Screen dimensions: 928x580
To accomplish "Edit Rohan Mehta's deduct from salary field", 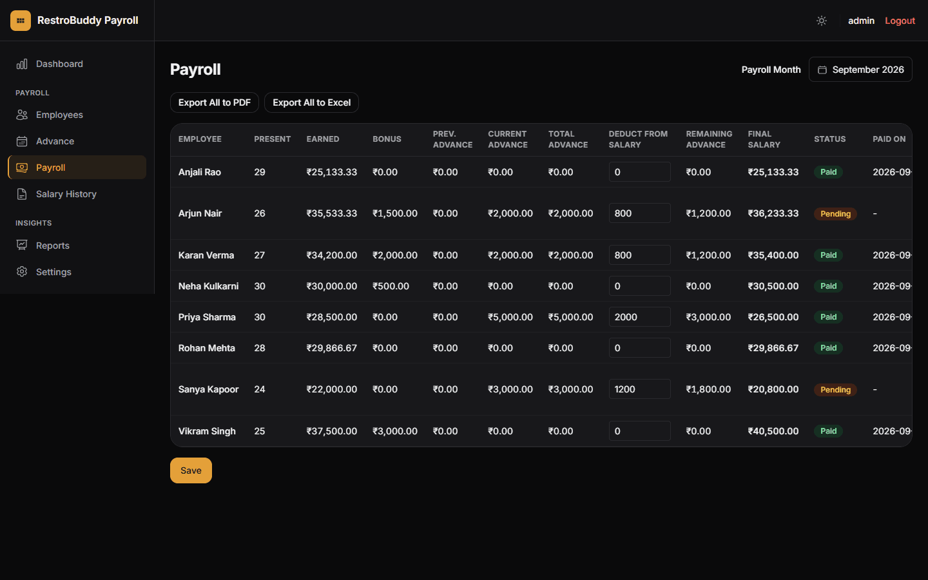I will (x=639, y=348).
